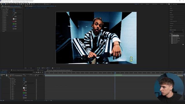
Task: Toggle the first stopwatch in Effect Controls
Action: (3, 10)
